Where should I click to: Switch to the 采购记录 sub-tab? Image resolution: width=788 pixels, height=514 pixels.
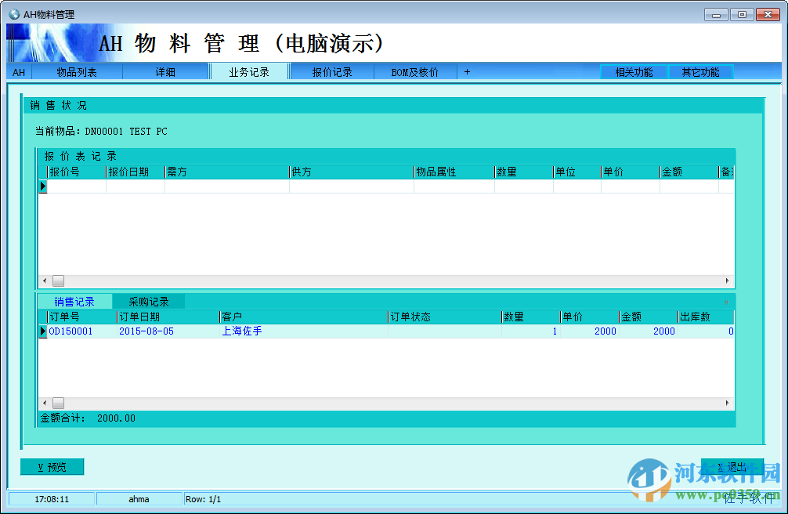(x=147, y=301)
